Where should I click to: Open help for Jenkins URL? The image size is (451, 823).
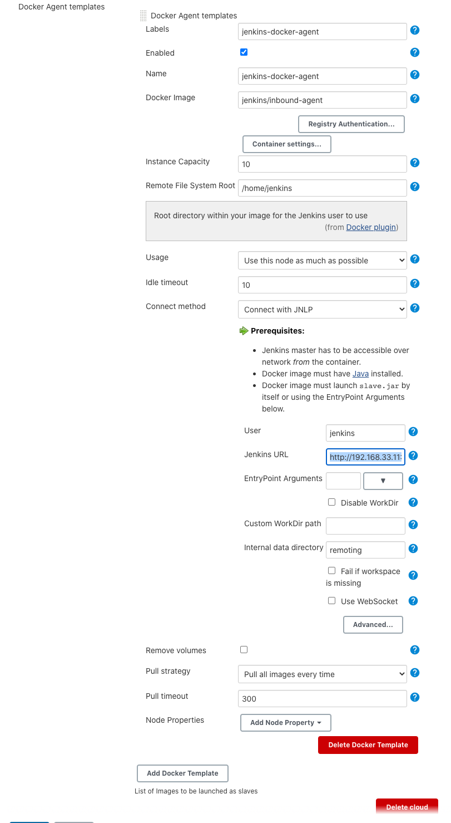[413, 455]
